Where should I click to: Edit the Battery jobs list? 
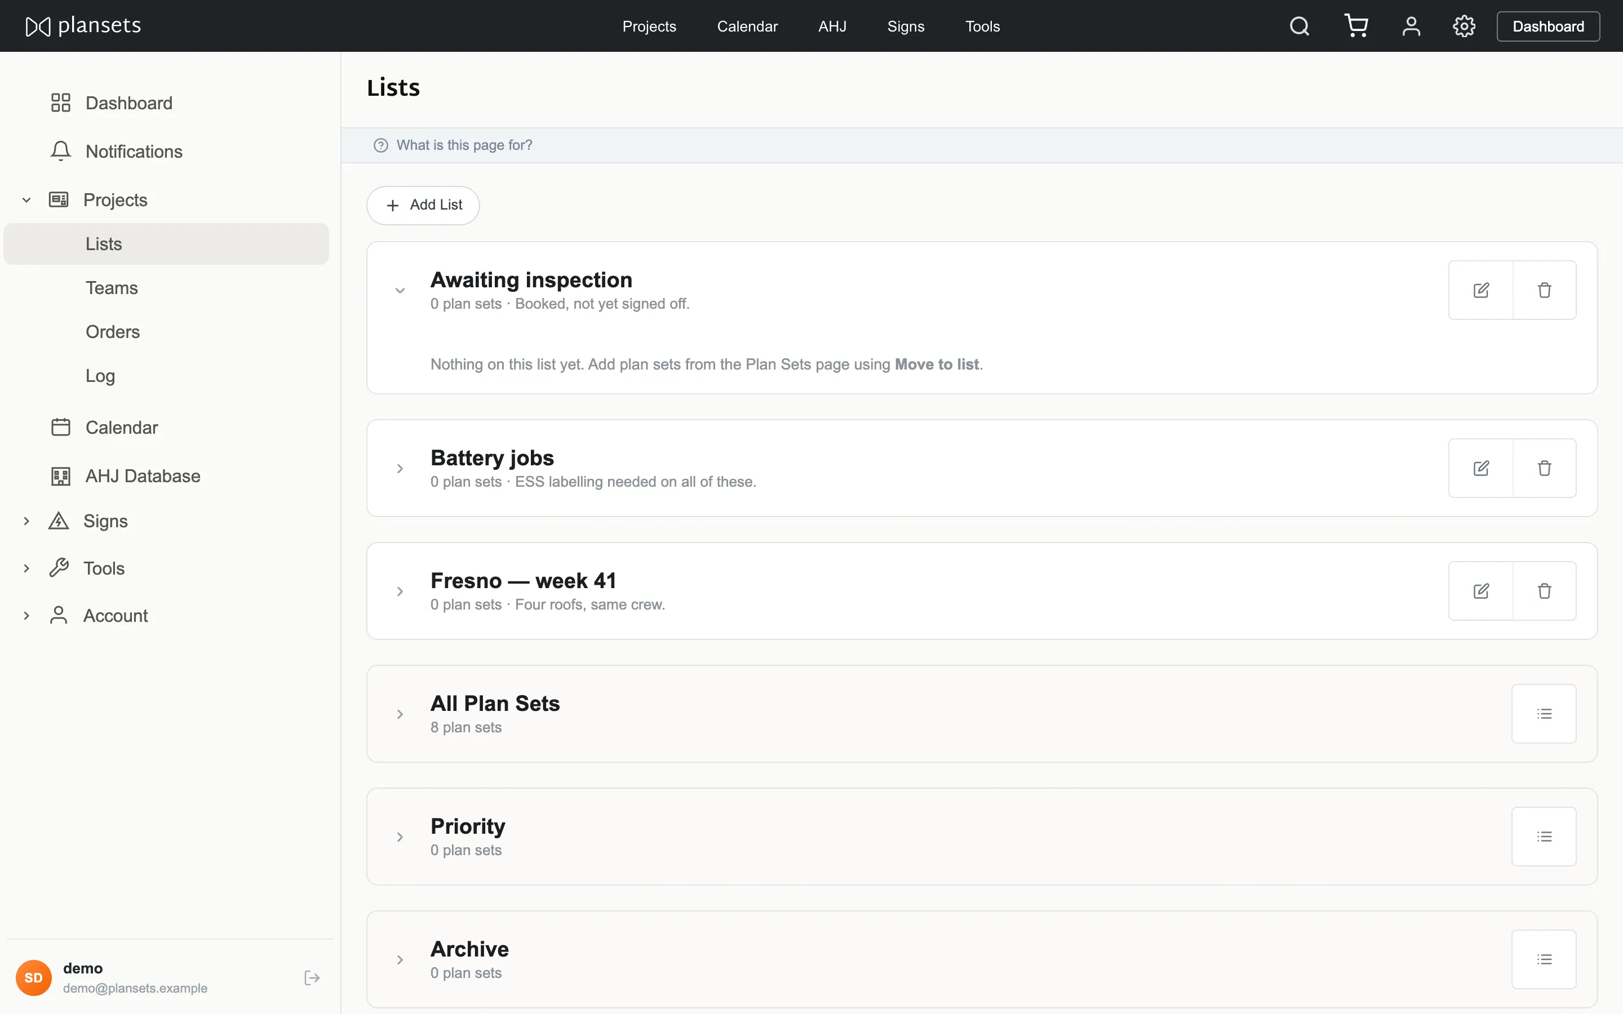coord(1481,468)
